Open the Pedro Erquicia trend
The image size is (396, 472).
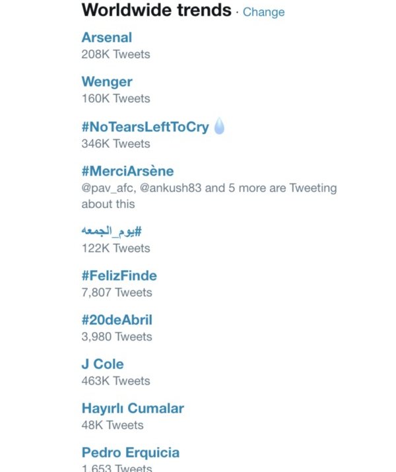coord(131,452)
